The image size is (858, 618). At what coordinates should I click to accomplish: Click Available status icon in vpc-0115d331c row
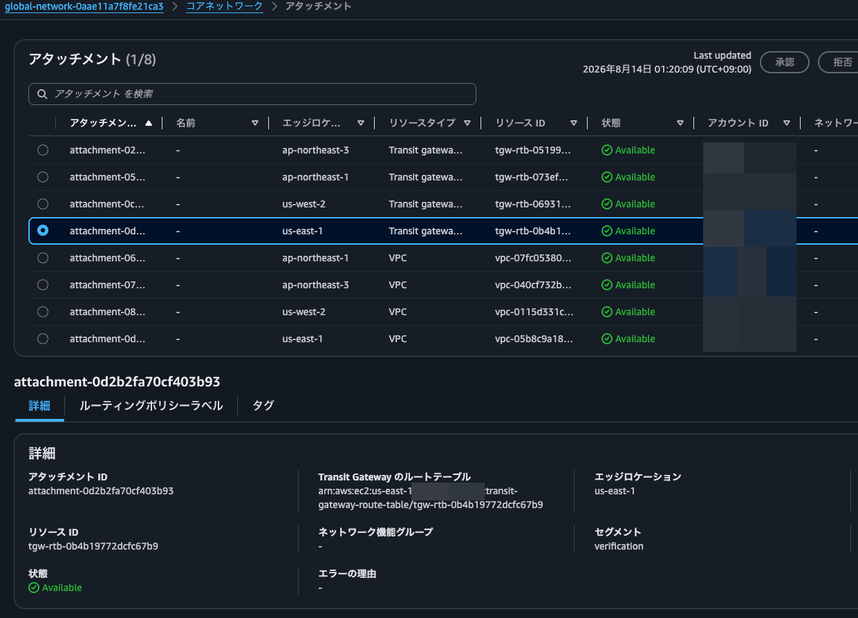[607, 312]
